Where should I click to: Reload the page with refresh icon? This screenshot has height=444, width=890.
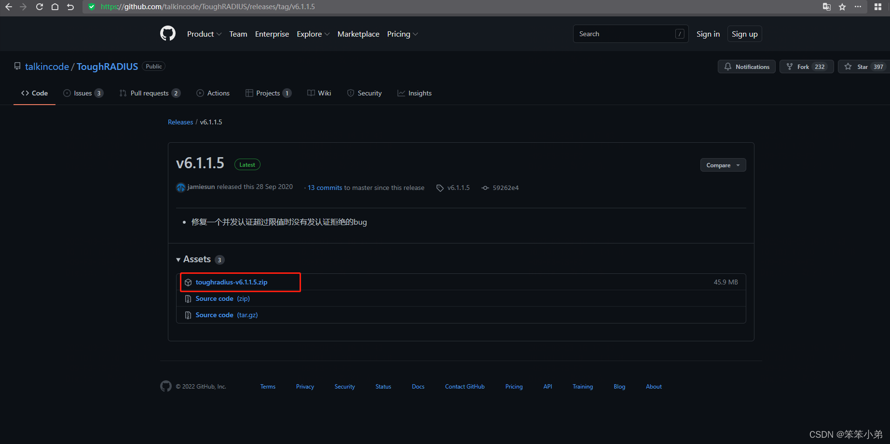[x=40, y=7]
